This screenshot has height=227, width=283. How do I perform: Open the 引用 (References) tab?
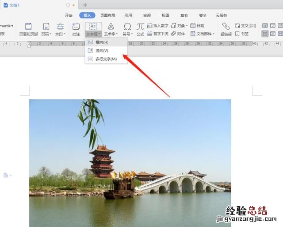[128, 16]
